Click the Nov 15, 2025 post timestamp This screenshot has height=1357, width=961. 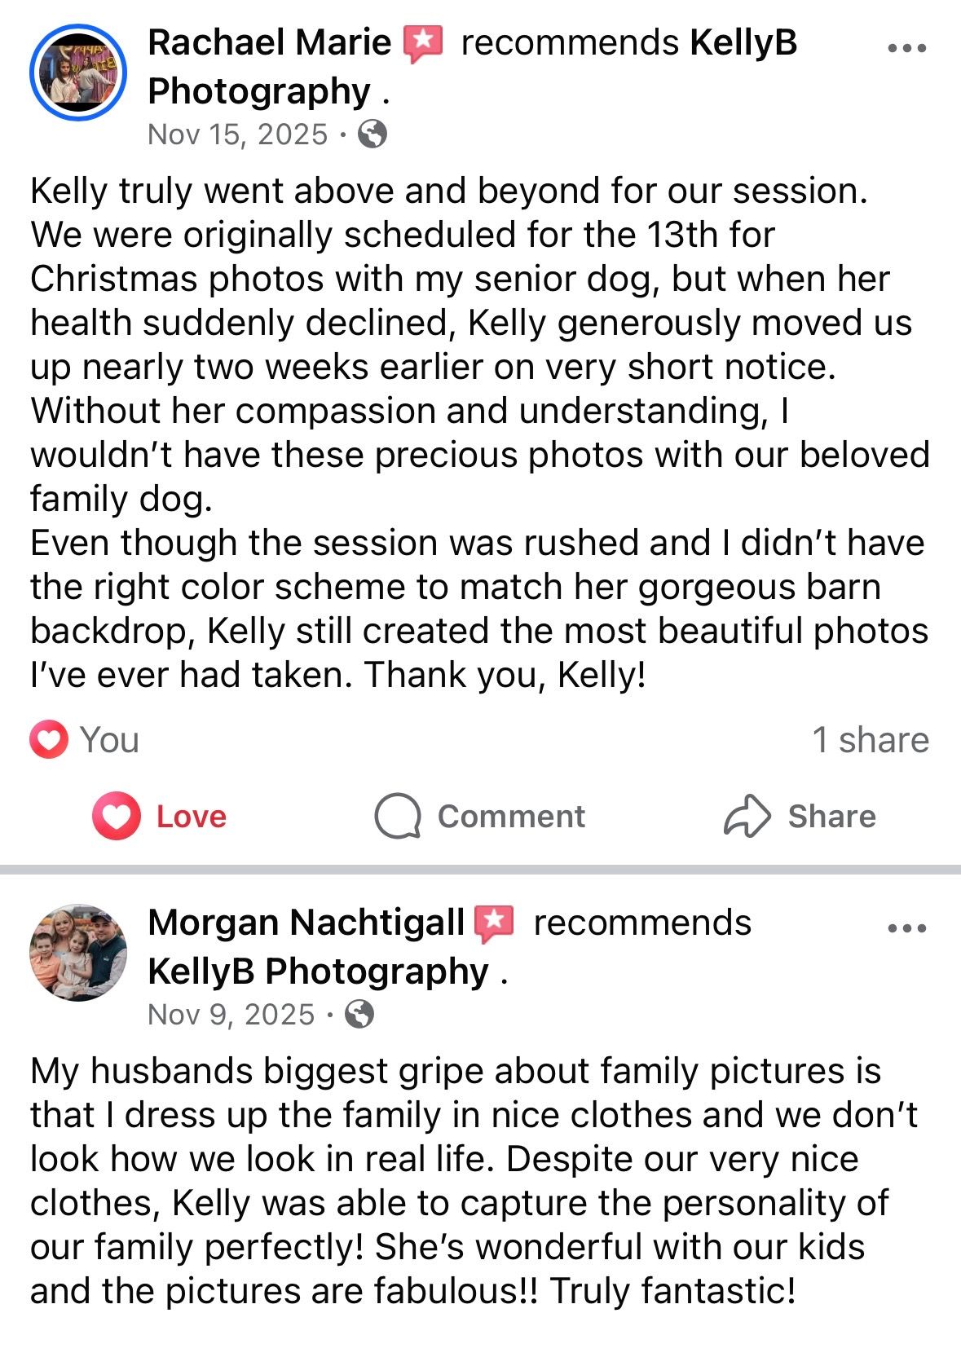pyautogui.click(x=238, y=134)
